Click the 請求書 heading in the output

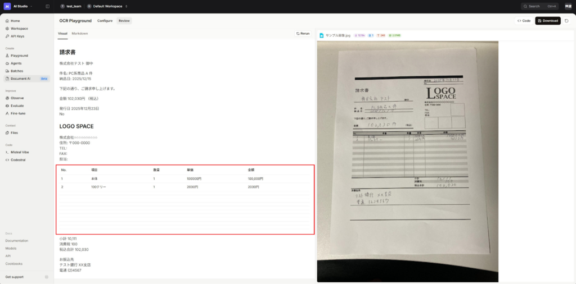pos(67,52)
